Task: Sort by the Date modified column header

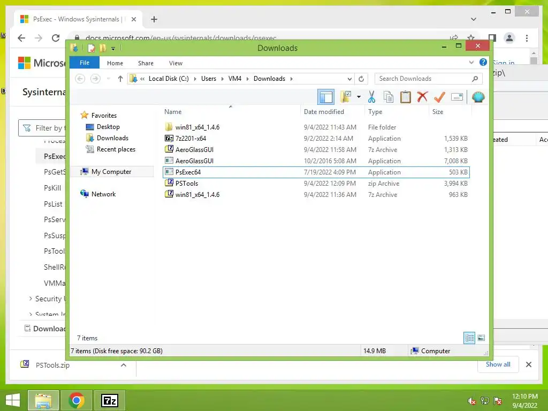Action: (332, 112)
